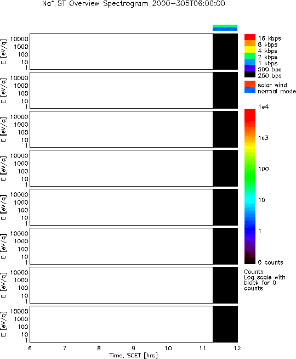Image resolution: width=296 pixels, height=359 pixels.
Task: Click the normal mode blue swatch
Action: 250,90
